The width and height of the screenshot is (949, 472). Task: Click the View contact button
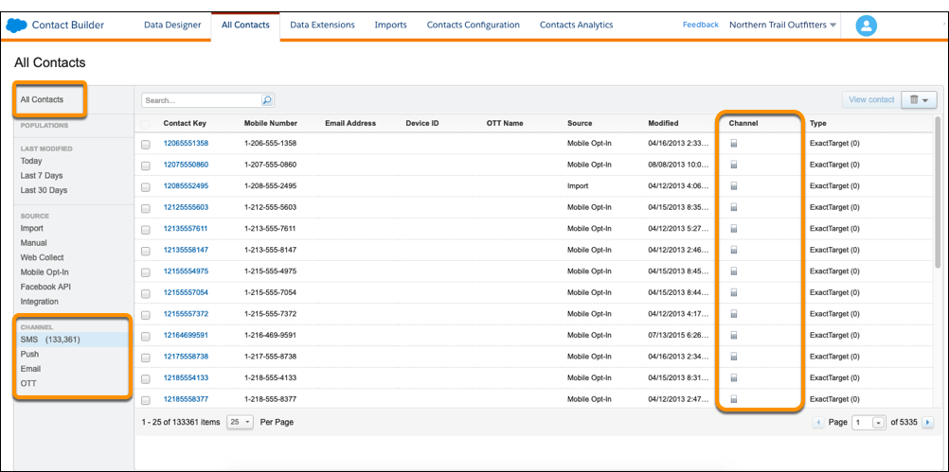pos(871,99)
